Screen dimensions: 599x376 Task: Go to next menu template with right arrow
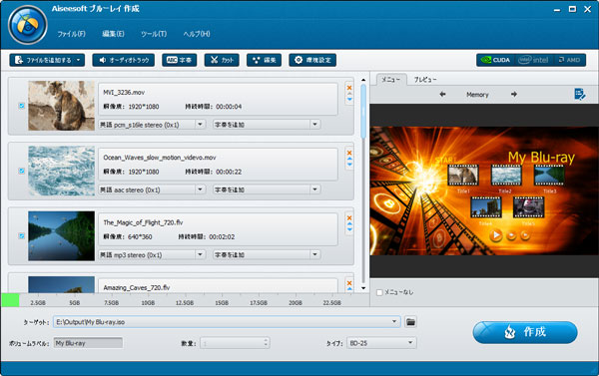click(514, 95)
